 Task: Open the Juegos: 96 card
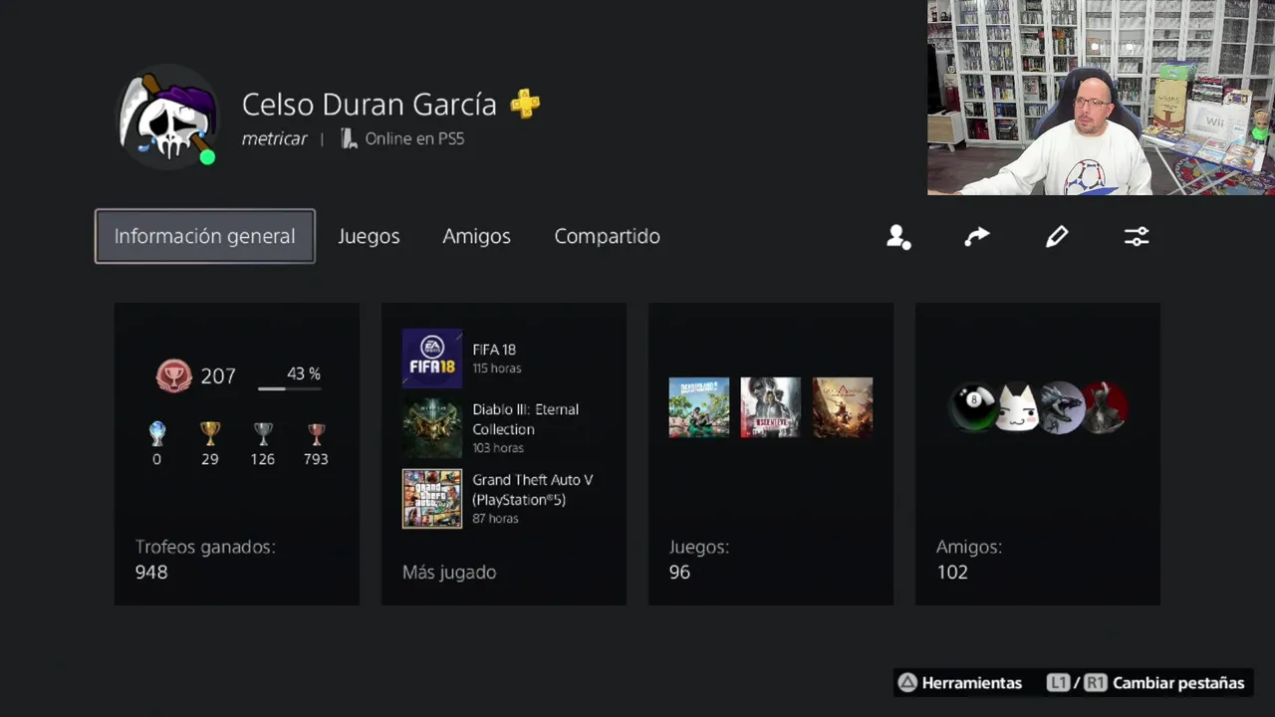(771, 454)
